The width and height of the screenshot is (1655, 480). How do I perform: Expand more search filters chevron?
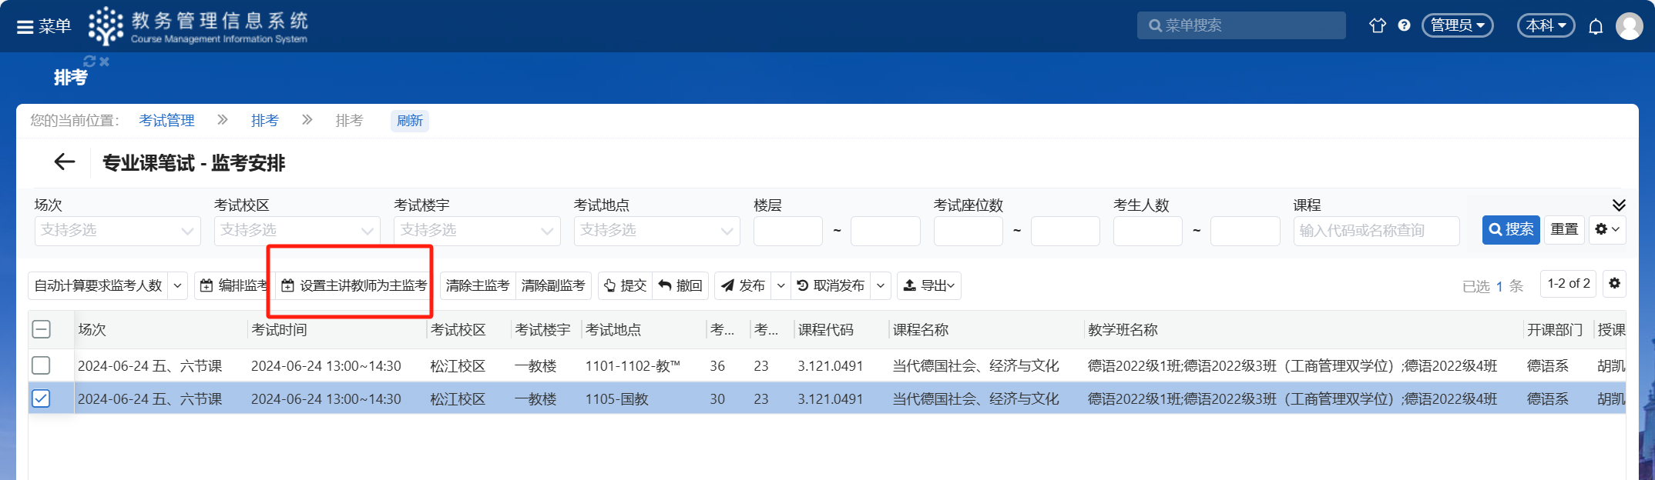[1619, 205]
